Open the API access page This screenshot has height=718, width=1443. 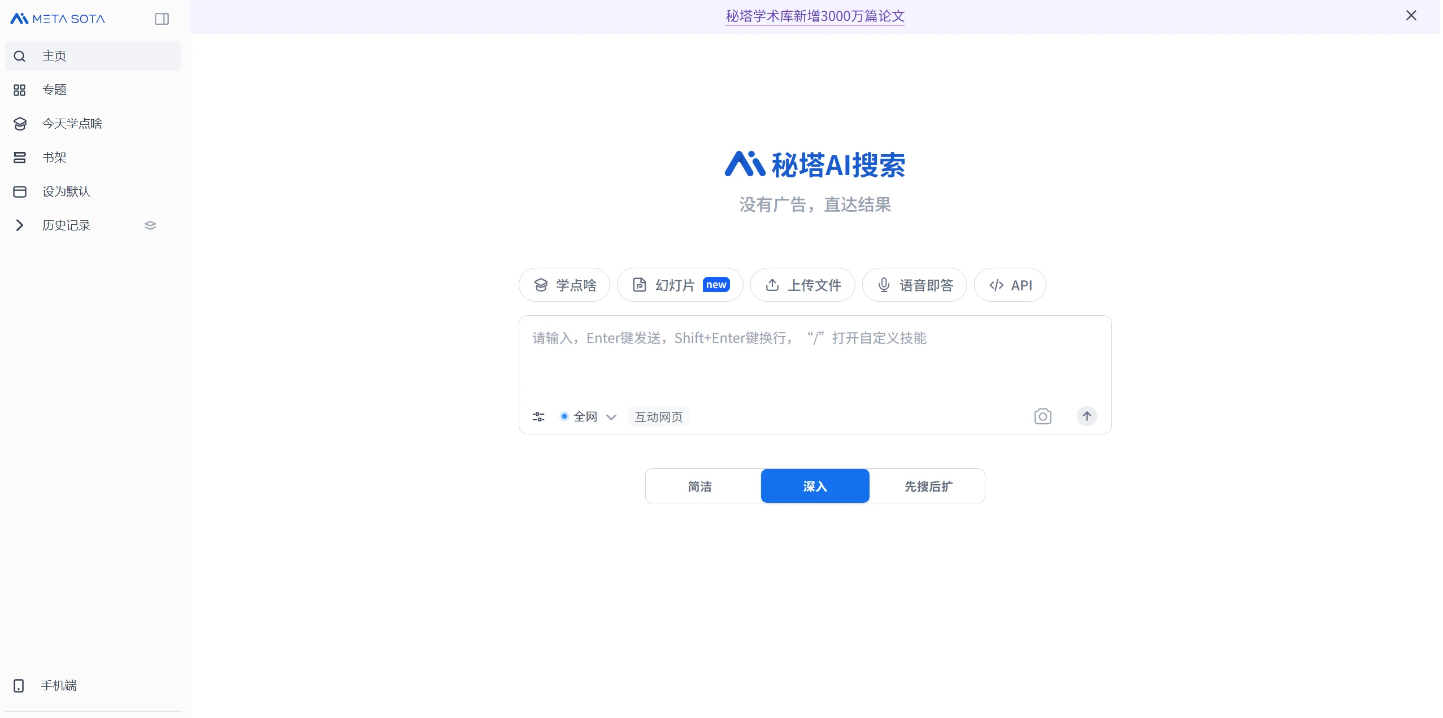pos(1010,285)
